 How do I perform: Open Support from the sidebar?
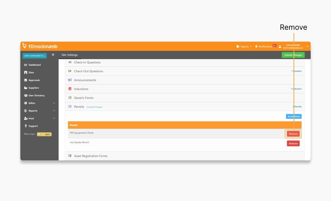point(33,126)
